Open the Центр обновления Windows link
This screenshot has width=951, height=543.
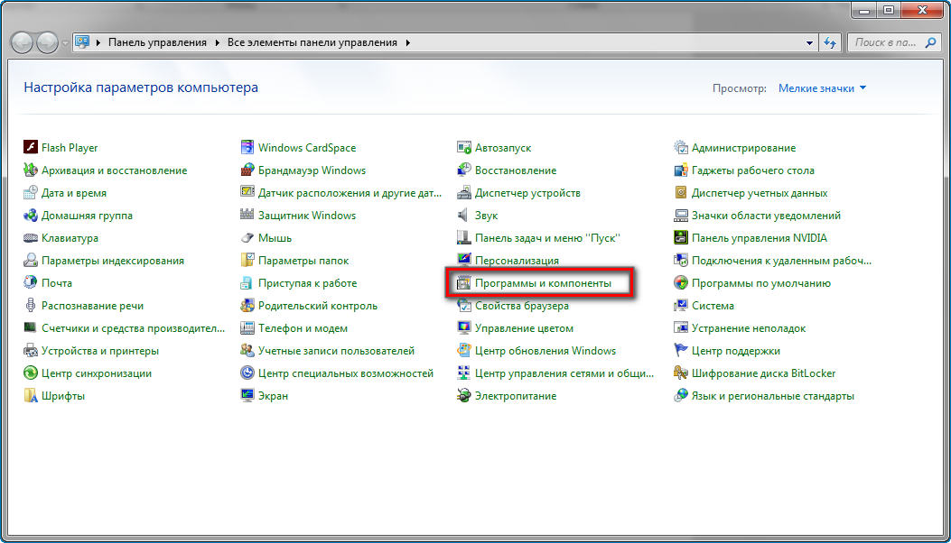pos(545,351)
